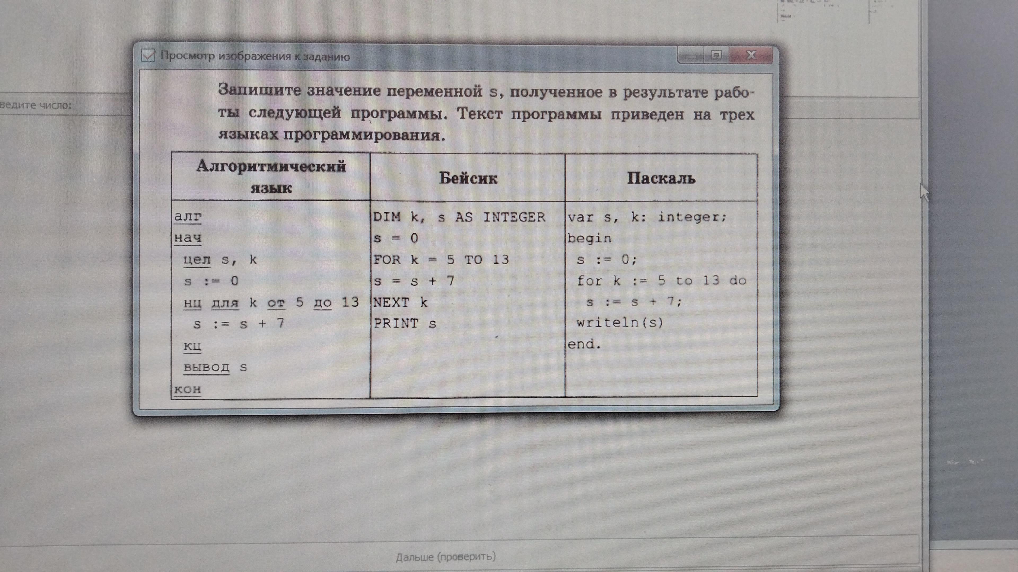Viewport: 1018px width, 572px height.
Task: Click the line FOR k = 5 TO 13
Action: coord(441,260)
